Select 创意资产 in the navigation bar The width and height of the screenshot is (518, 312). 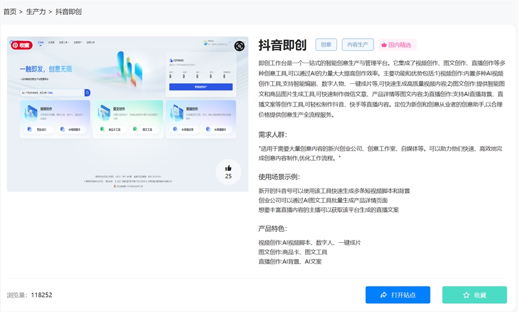pyautogui.click(x=77, y=42)
